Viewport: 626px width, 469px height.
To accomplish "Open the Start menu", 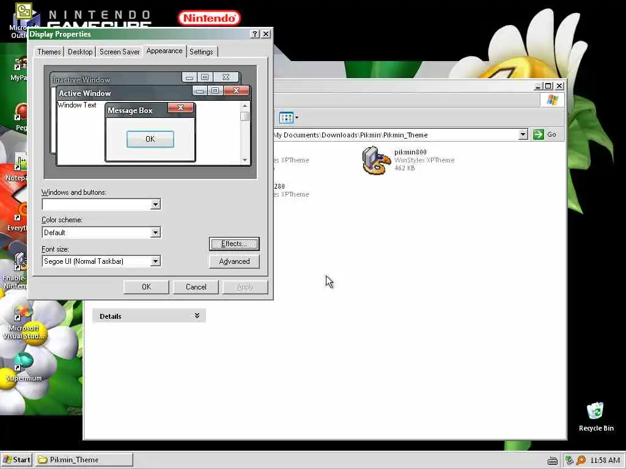I will tap(17, 460).
